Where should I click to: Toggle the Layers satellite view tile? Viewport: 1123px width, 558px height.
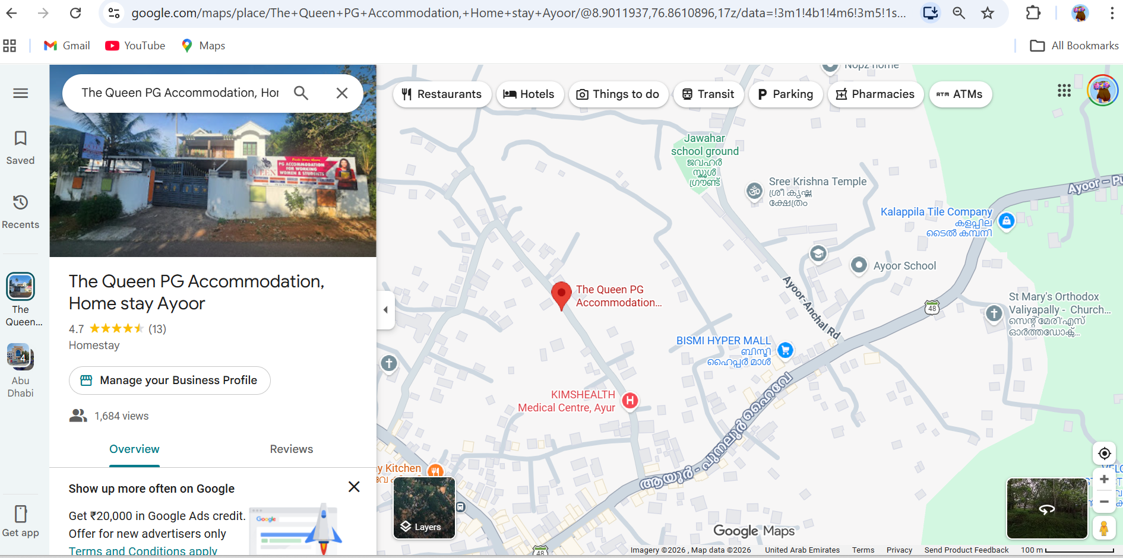pyautogui.click(x=424, y=508)
